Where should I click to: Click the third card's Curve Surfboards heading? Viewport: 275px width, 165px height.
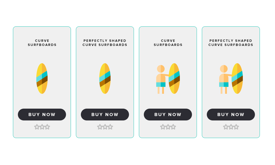click(x=168, y=43)
